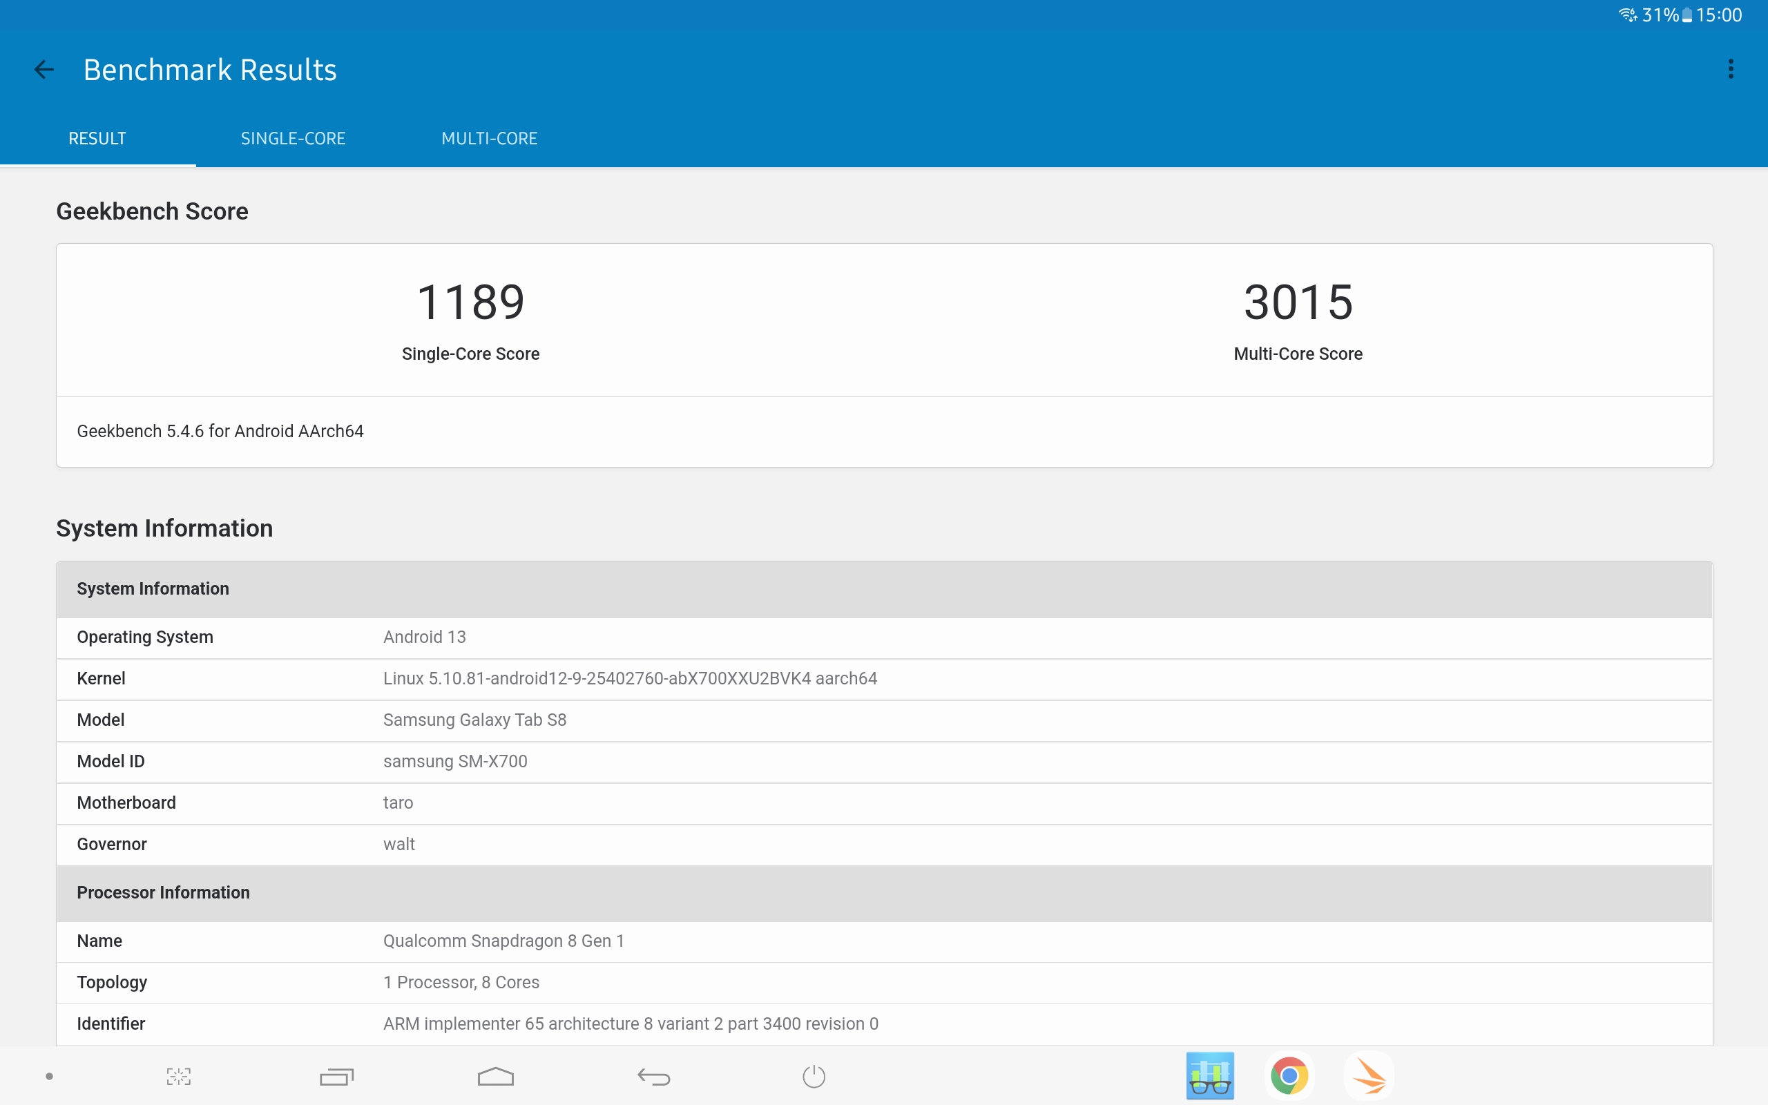Tap the Android 13 operating system value
The width and height of the screenshot is (1768, 1105).
(425, 637)
